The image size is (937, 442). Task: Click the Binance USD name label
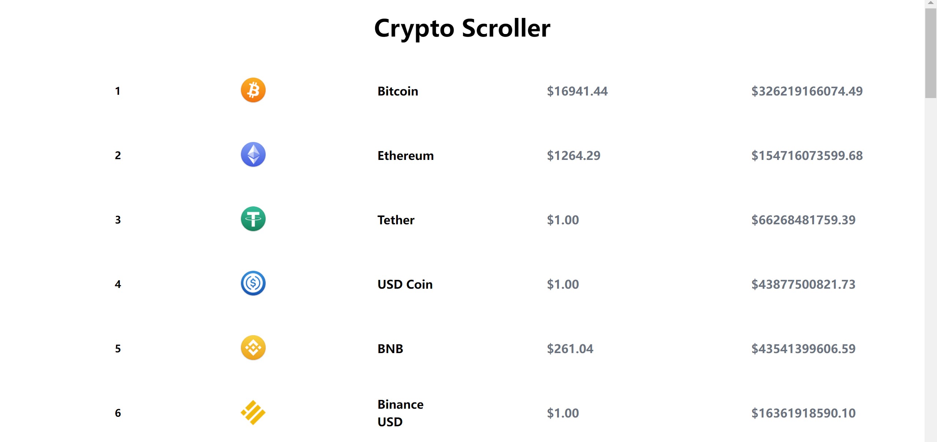(400, 413)
